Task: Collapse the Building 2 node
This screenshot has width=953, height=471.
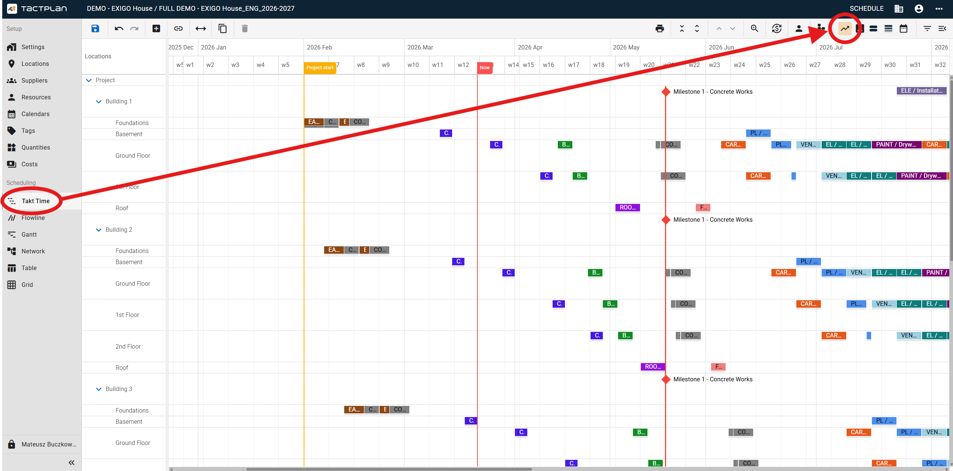Action: tap(99, 230)
